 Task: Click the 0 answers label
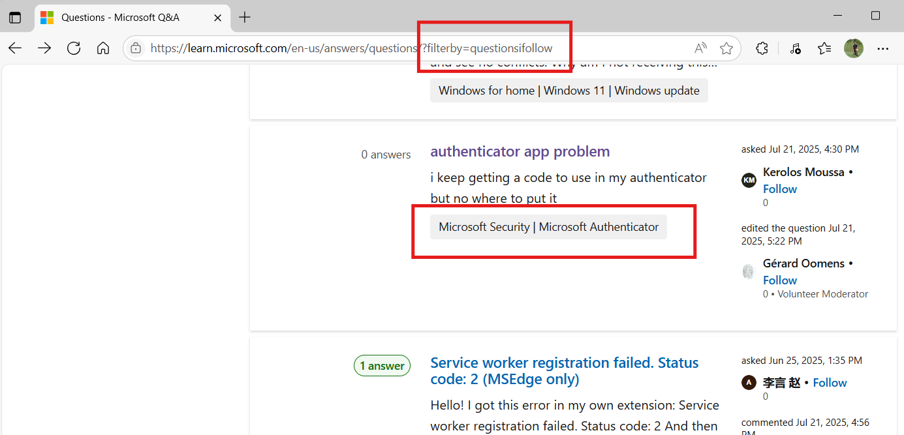coord(386,155)
